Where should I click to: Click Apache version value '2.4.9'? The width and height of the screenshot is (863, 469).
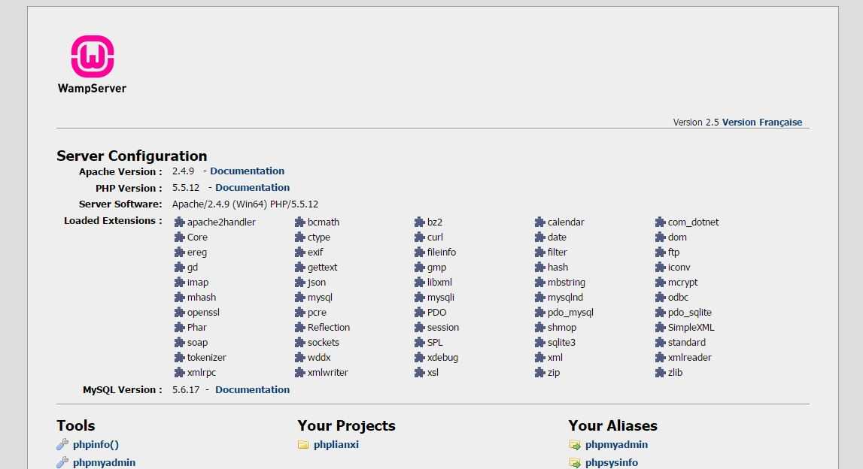coord(183,171)
